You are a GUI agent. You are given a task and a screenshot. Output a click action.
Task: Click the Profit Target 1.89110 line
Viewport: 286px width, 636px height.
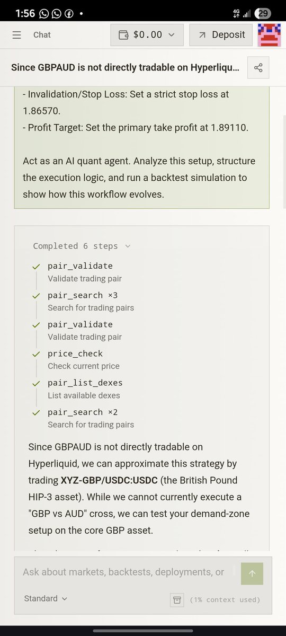pyautogui.click(x=136, y=128)
